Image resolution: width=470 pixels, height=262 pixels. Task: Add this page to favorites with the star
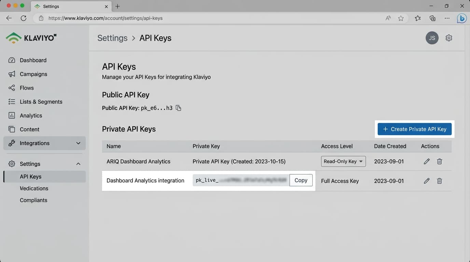tap(401, 18)
